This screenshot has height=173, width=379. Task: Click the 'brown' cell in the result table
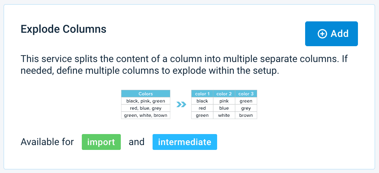pos(246,115)
